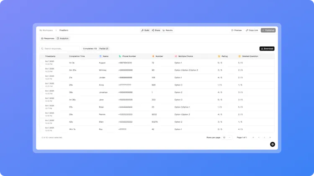
Task: Click the Name column text-type icon
Action: pos(100,56)
